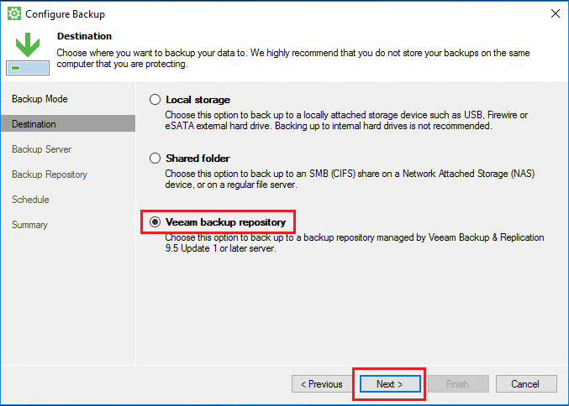Choose the Shared folder radio option
Image resolution: width=569 pixels, height=406 pixels.
[x=155, y=158]
